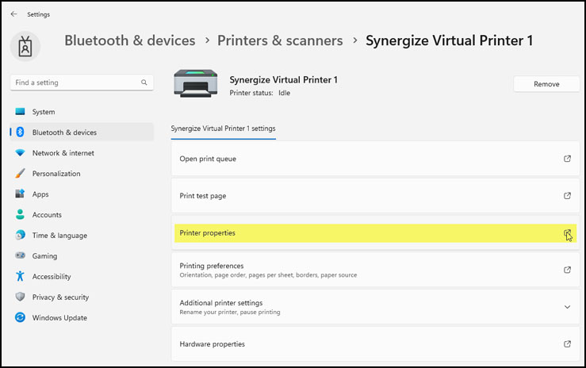Click Hardware properties external link icon
This screenshot has width=586, height=368.
pyautogui.click(x=567, y=344)
